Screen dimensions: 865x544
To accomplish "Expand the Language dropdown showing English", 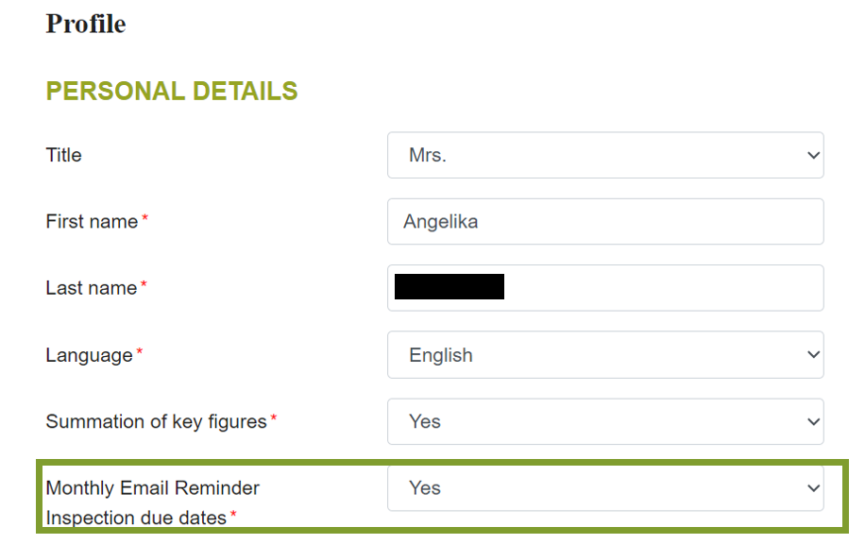I will [604, 355].
